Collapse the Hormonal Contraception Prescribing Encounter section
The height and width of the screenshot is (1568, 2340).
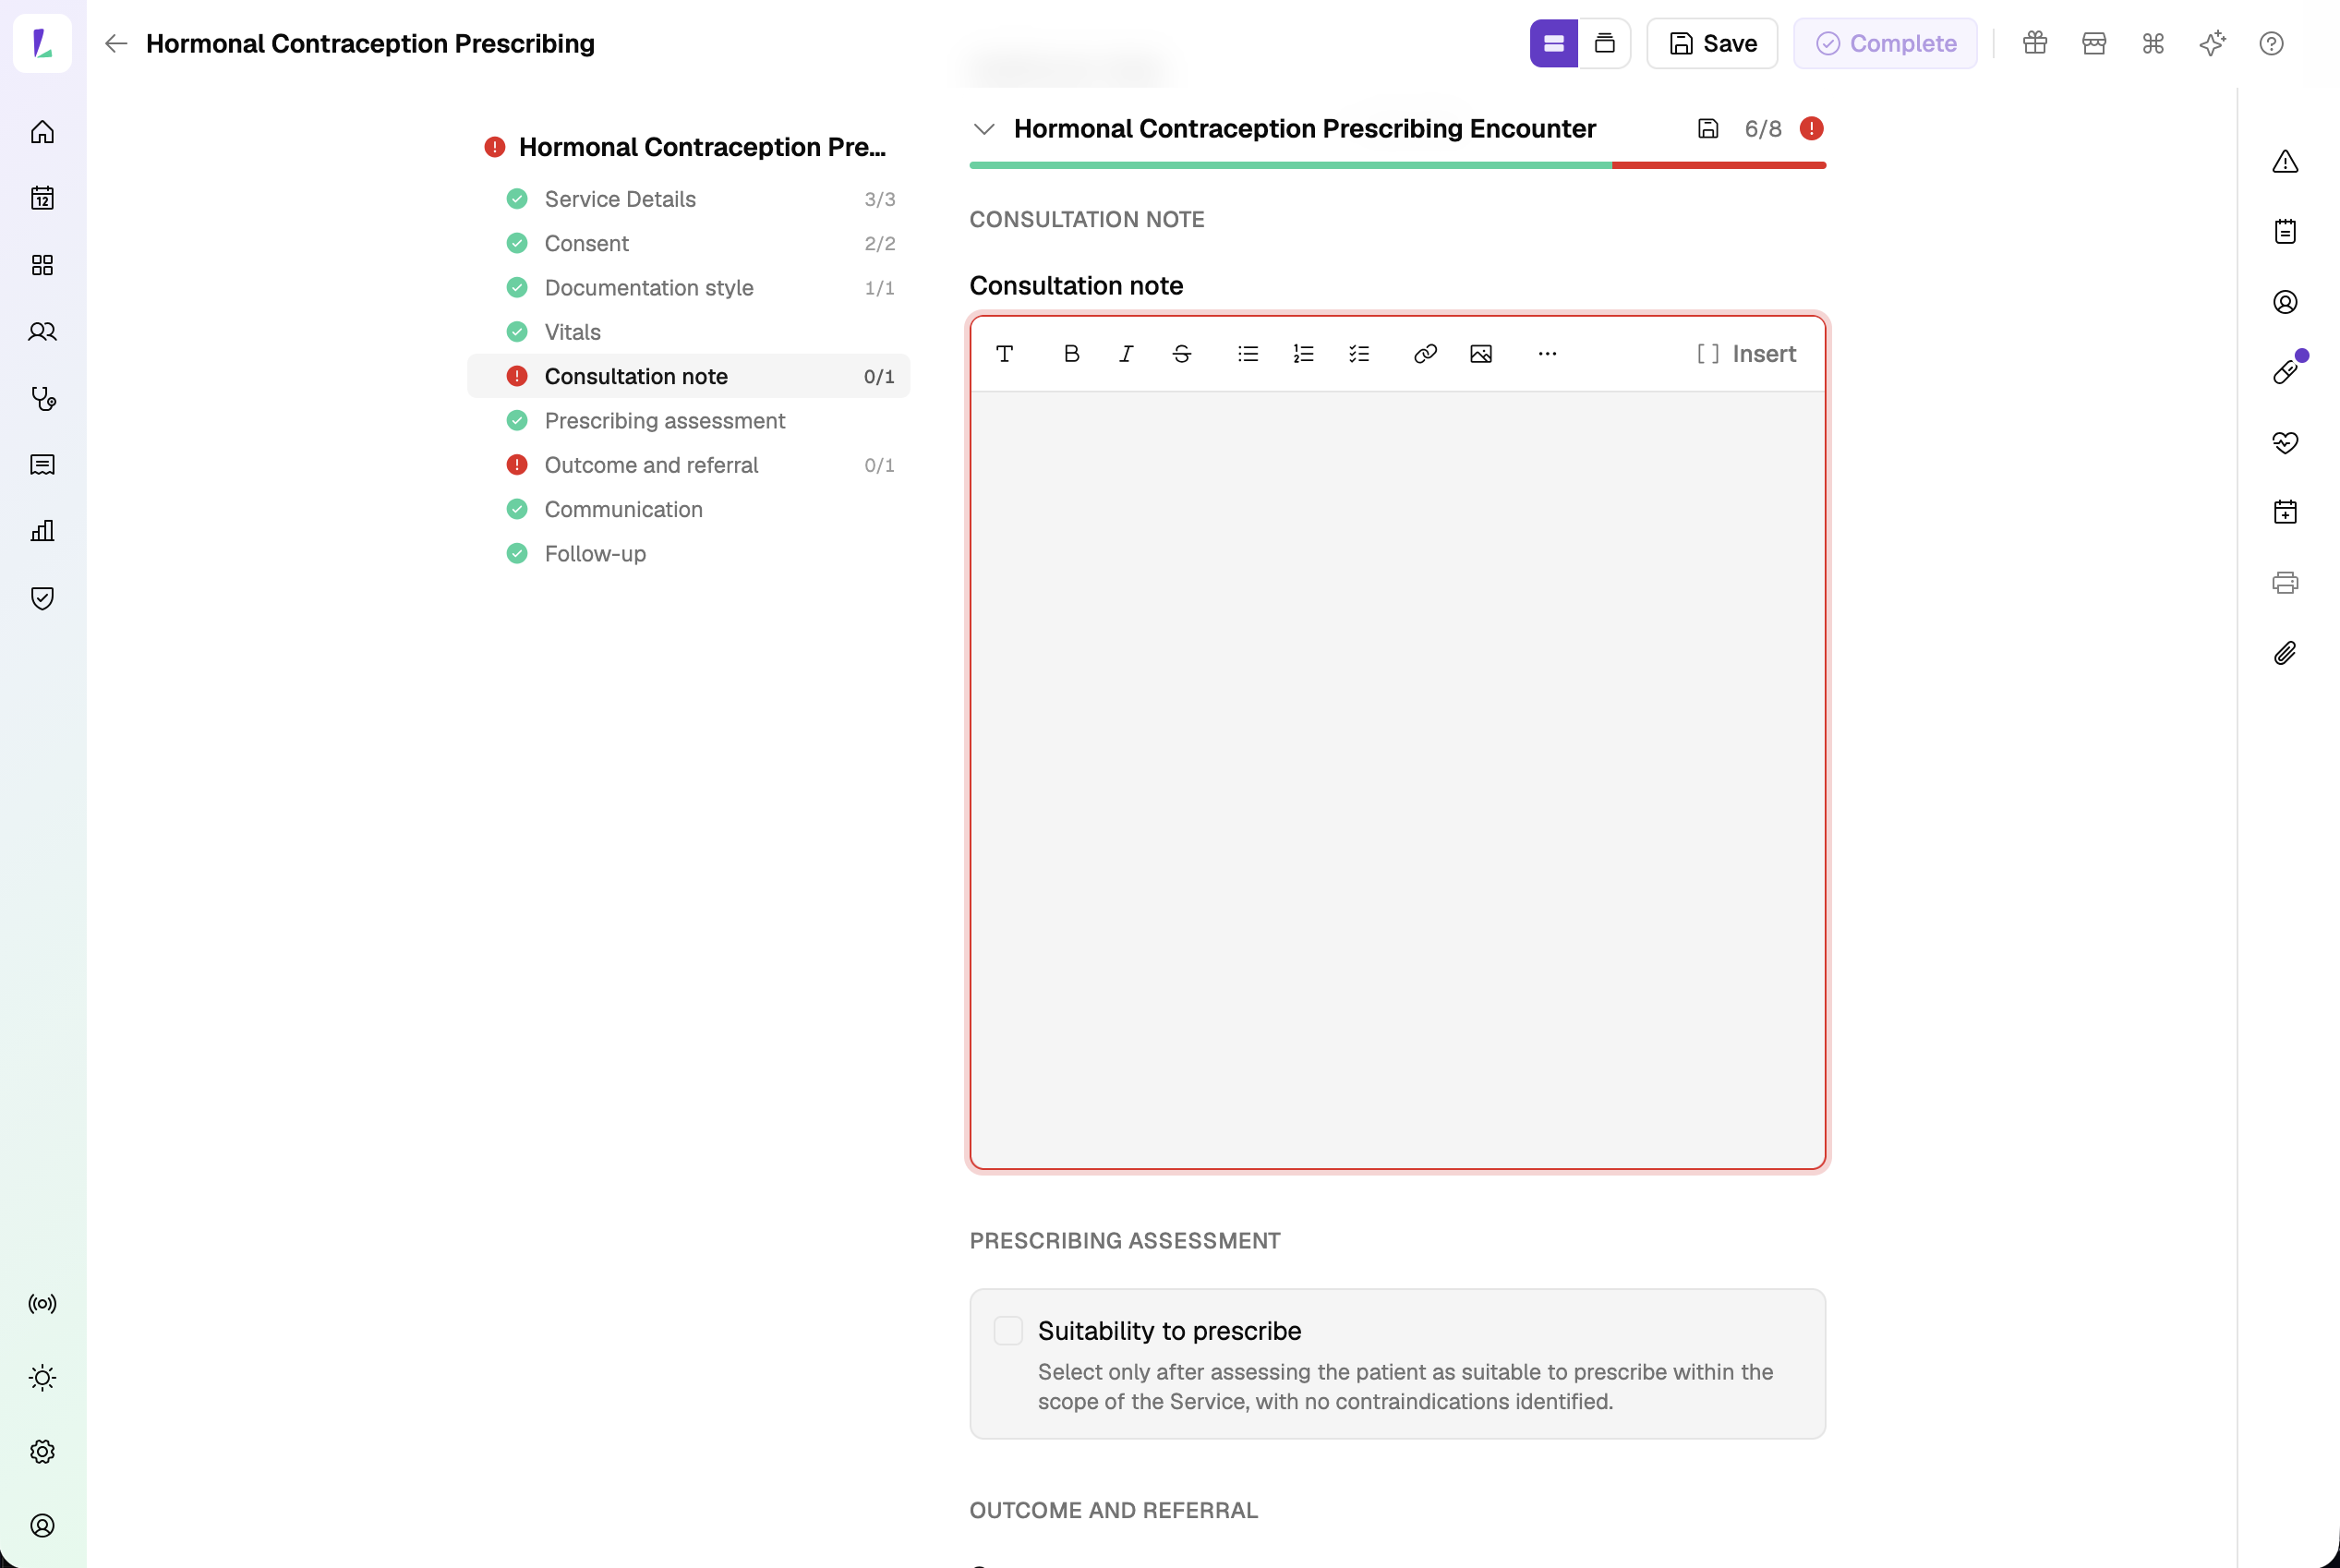point(984,129)
